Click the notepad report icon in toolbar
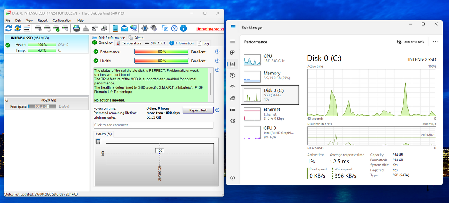The image size is (449, 203). (x=115, y=28)
